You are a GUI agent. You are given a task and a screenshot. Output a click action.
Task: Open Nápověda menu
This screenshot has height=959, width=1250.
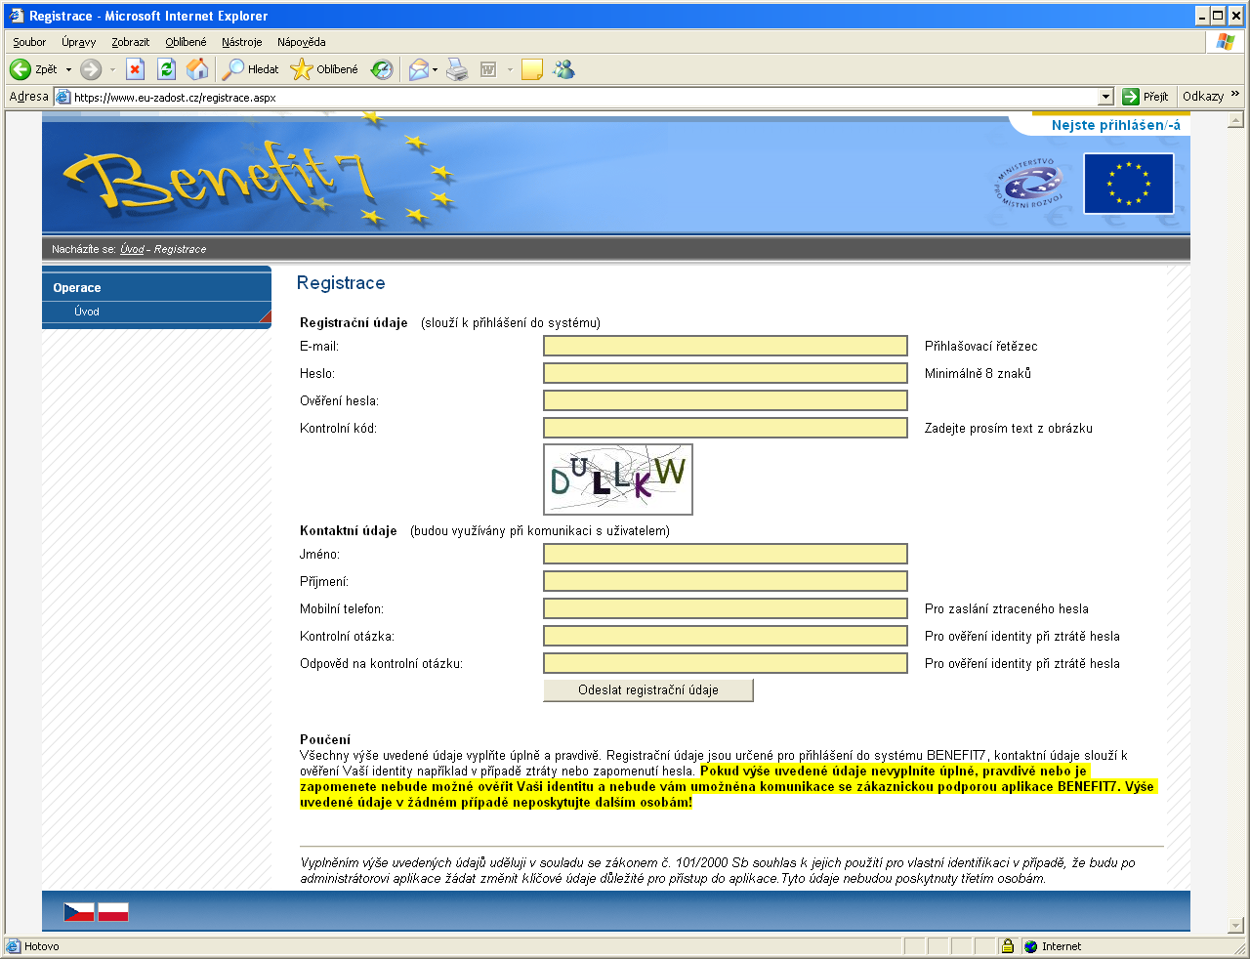point(301,42)
